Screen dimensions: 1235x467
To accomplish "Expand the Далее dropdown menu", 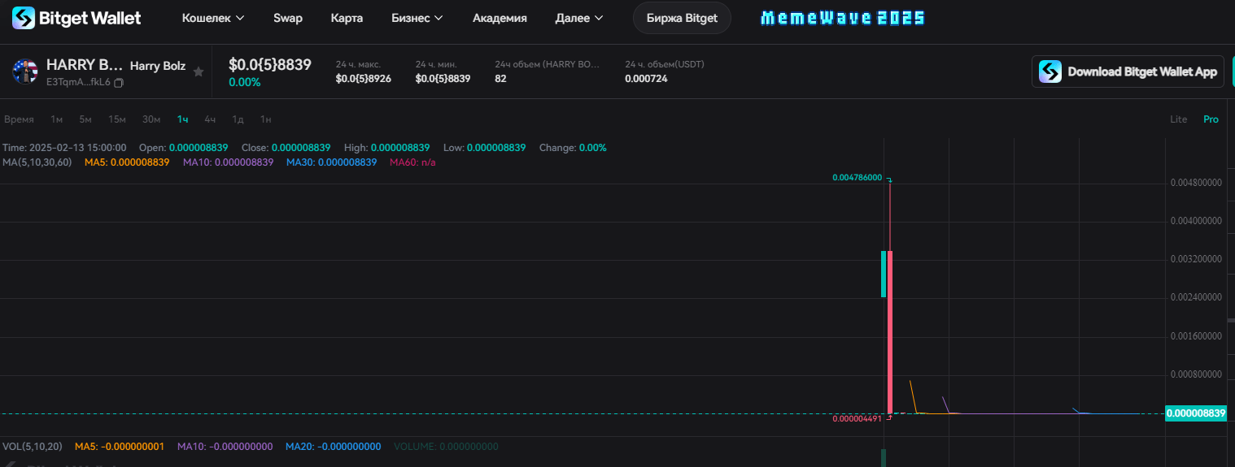I will 579,18.
